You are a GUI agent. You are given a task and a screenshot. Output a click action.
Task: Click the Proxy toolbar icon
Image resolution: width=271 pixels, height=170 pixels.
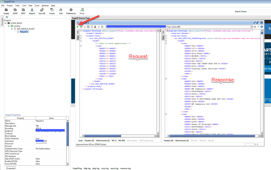pos(82,10)
